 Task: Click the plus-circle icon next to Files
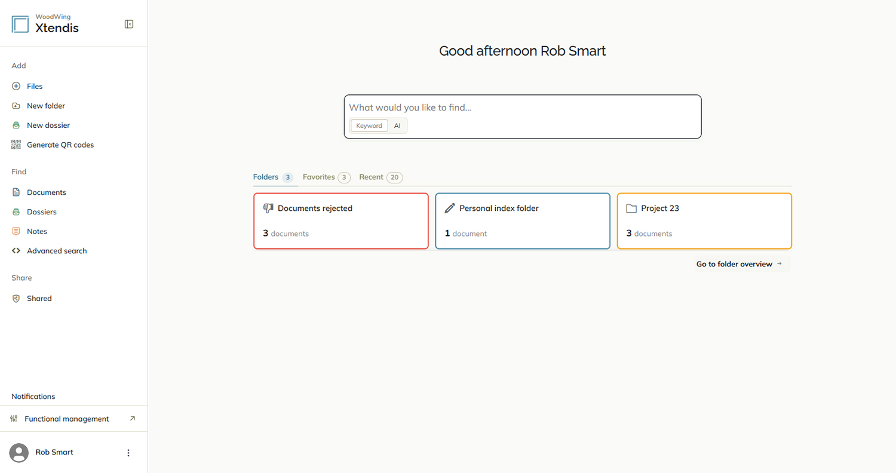point(16,87)
